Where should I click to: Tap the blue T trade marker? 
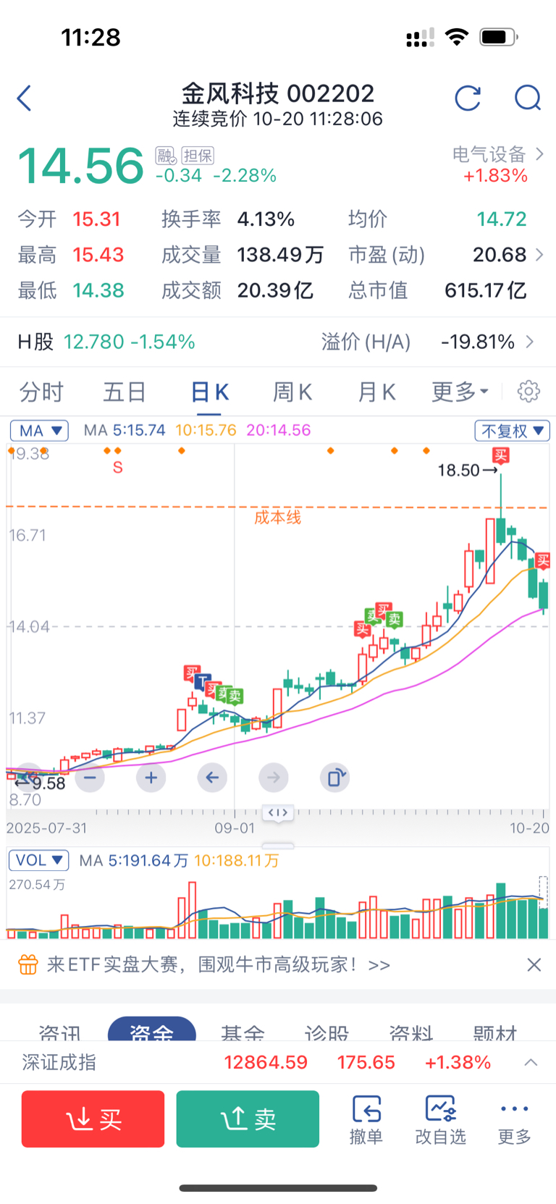pyautogui.click(x=201, y=681)
